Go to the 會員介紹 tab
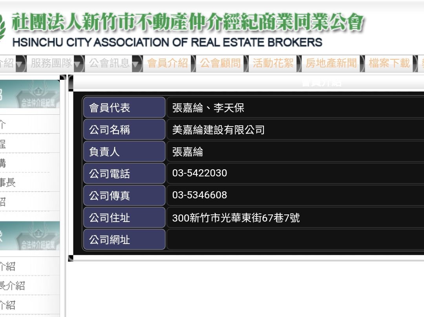This screenshot has width=424, height=317. 168,64
